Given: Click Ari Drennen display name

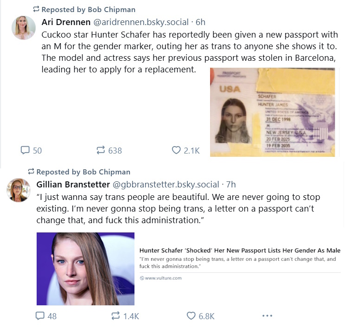Looking at the screenshot, I should click(66, 22).
